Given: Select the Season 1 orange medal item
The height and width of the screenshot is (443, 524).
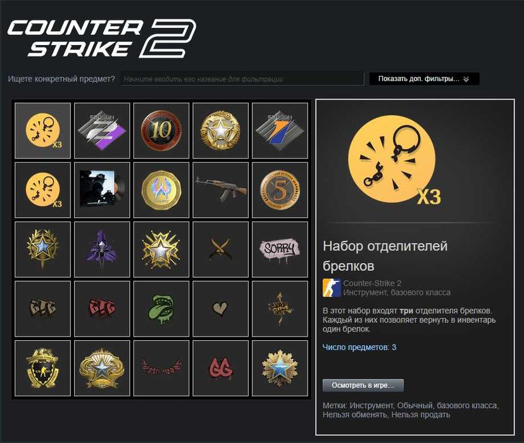Looking at the screenshot, I should point(280,131).
